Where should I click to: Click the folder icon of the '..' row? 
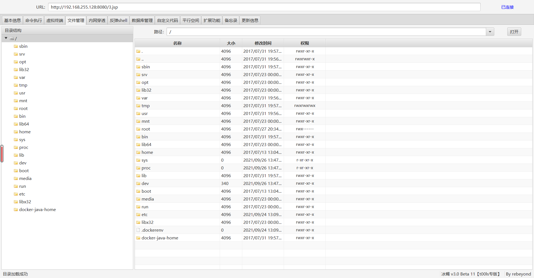tap(138, 59)
